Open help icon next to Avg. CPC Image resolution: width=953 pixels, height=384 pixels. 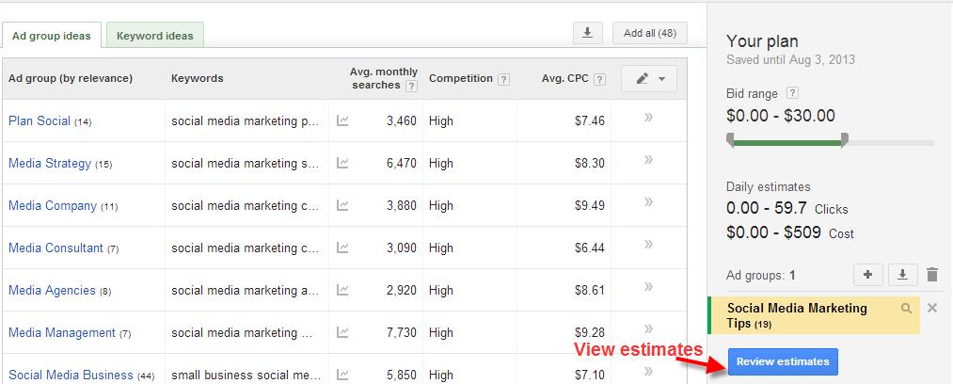600,79
